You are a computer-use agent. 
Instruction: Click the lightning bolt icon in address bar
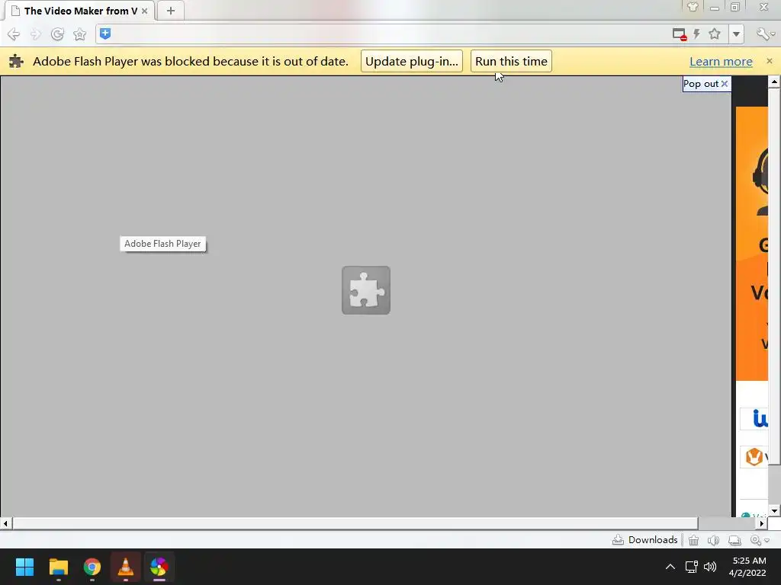click(x=697, y=34)
